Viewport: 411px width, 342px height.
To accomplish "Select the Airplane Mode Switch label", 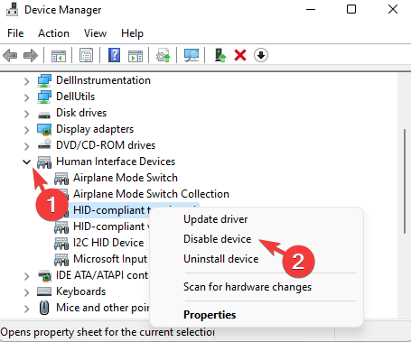I will pos(126,178).
